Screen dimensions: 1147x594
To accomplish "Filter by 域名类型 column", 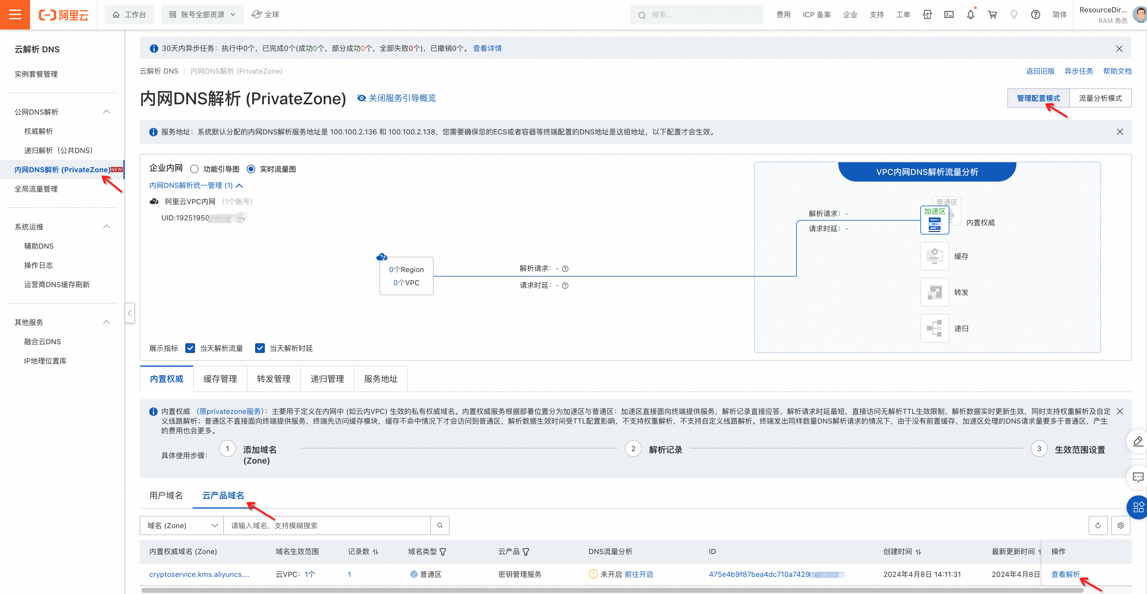I will pyautogui.click(x=443, y=552).
